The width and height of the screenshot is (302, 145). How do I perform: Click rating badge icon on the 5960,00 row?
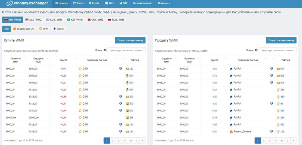point(278,125)
